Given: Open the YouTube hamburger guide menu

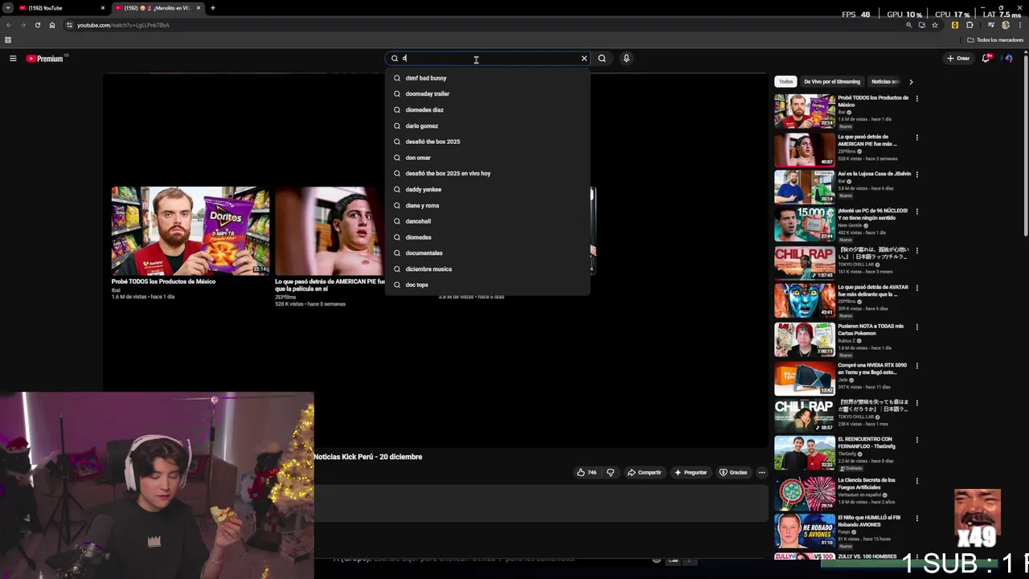Looking at the screenshot, I should pyautogui.click(x=13, y=59).
